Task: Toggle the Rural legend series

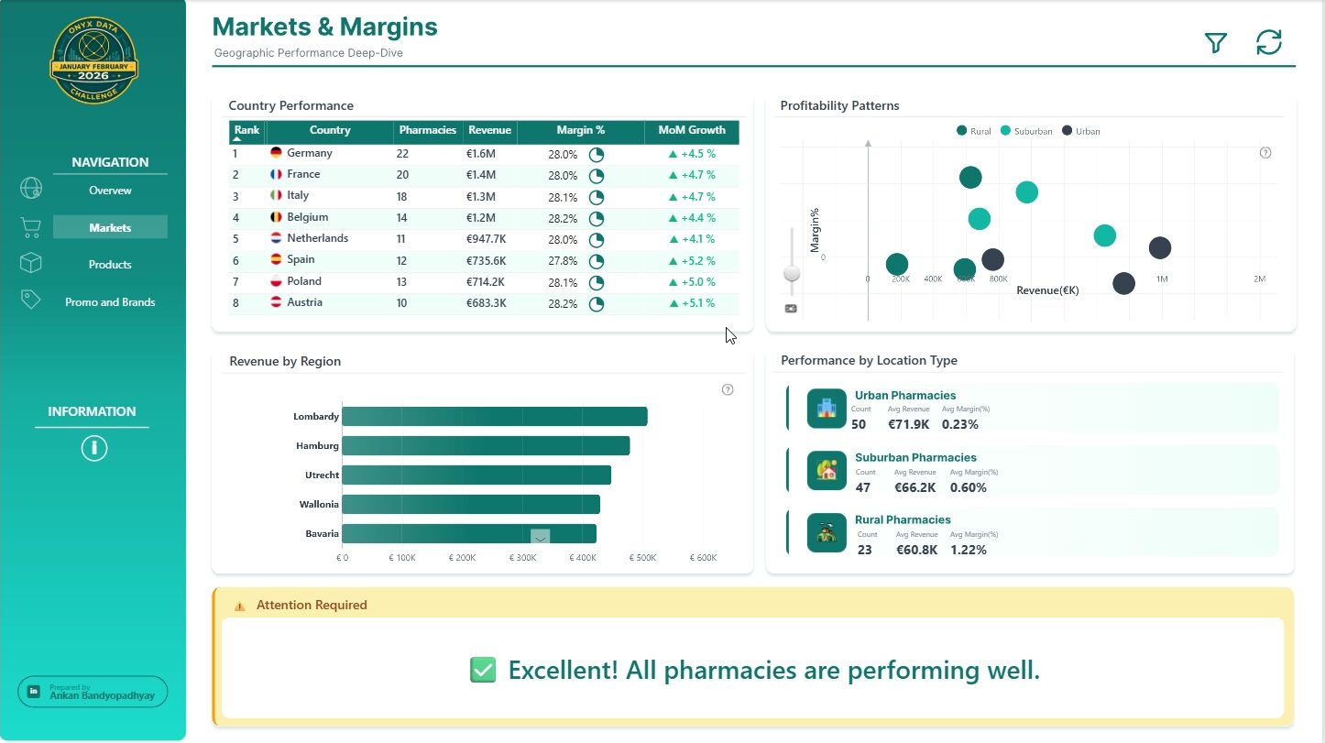Action: point(973,131)
